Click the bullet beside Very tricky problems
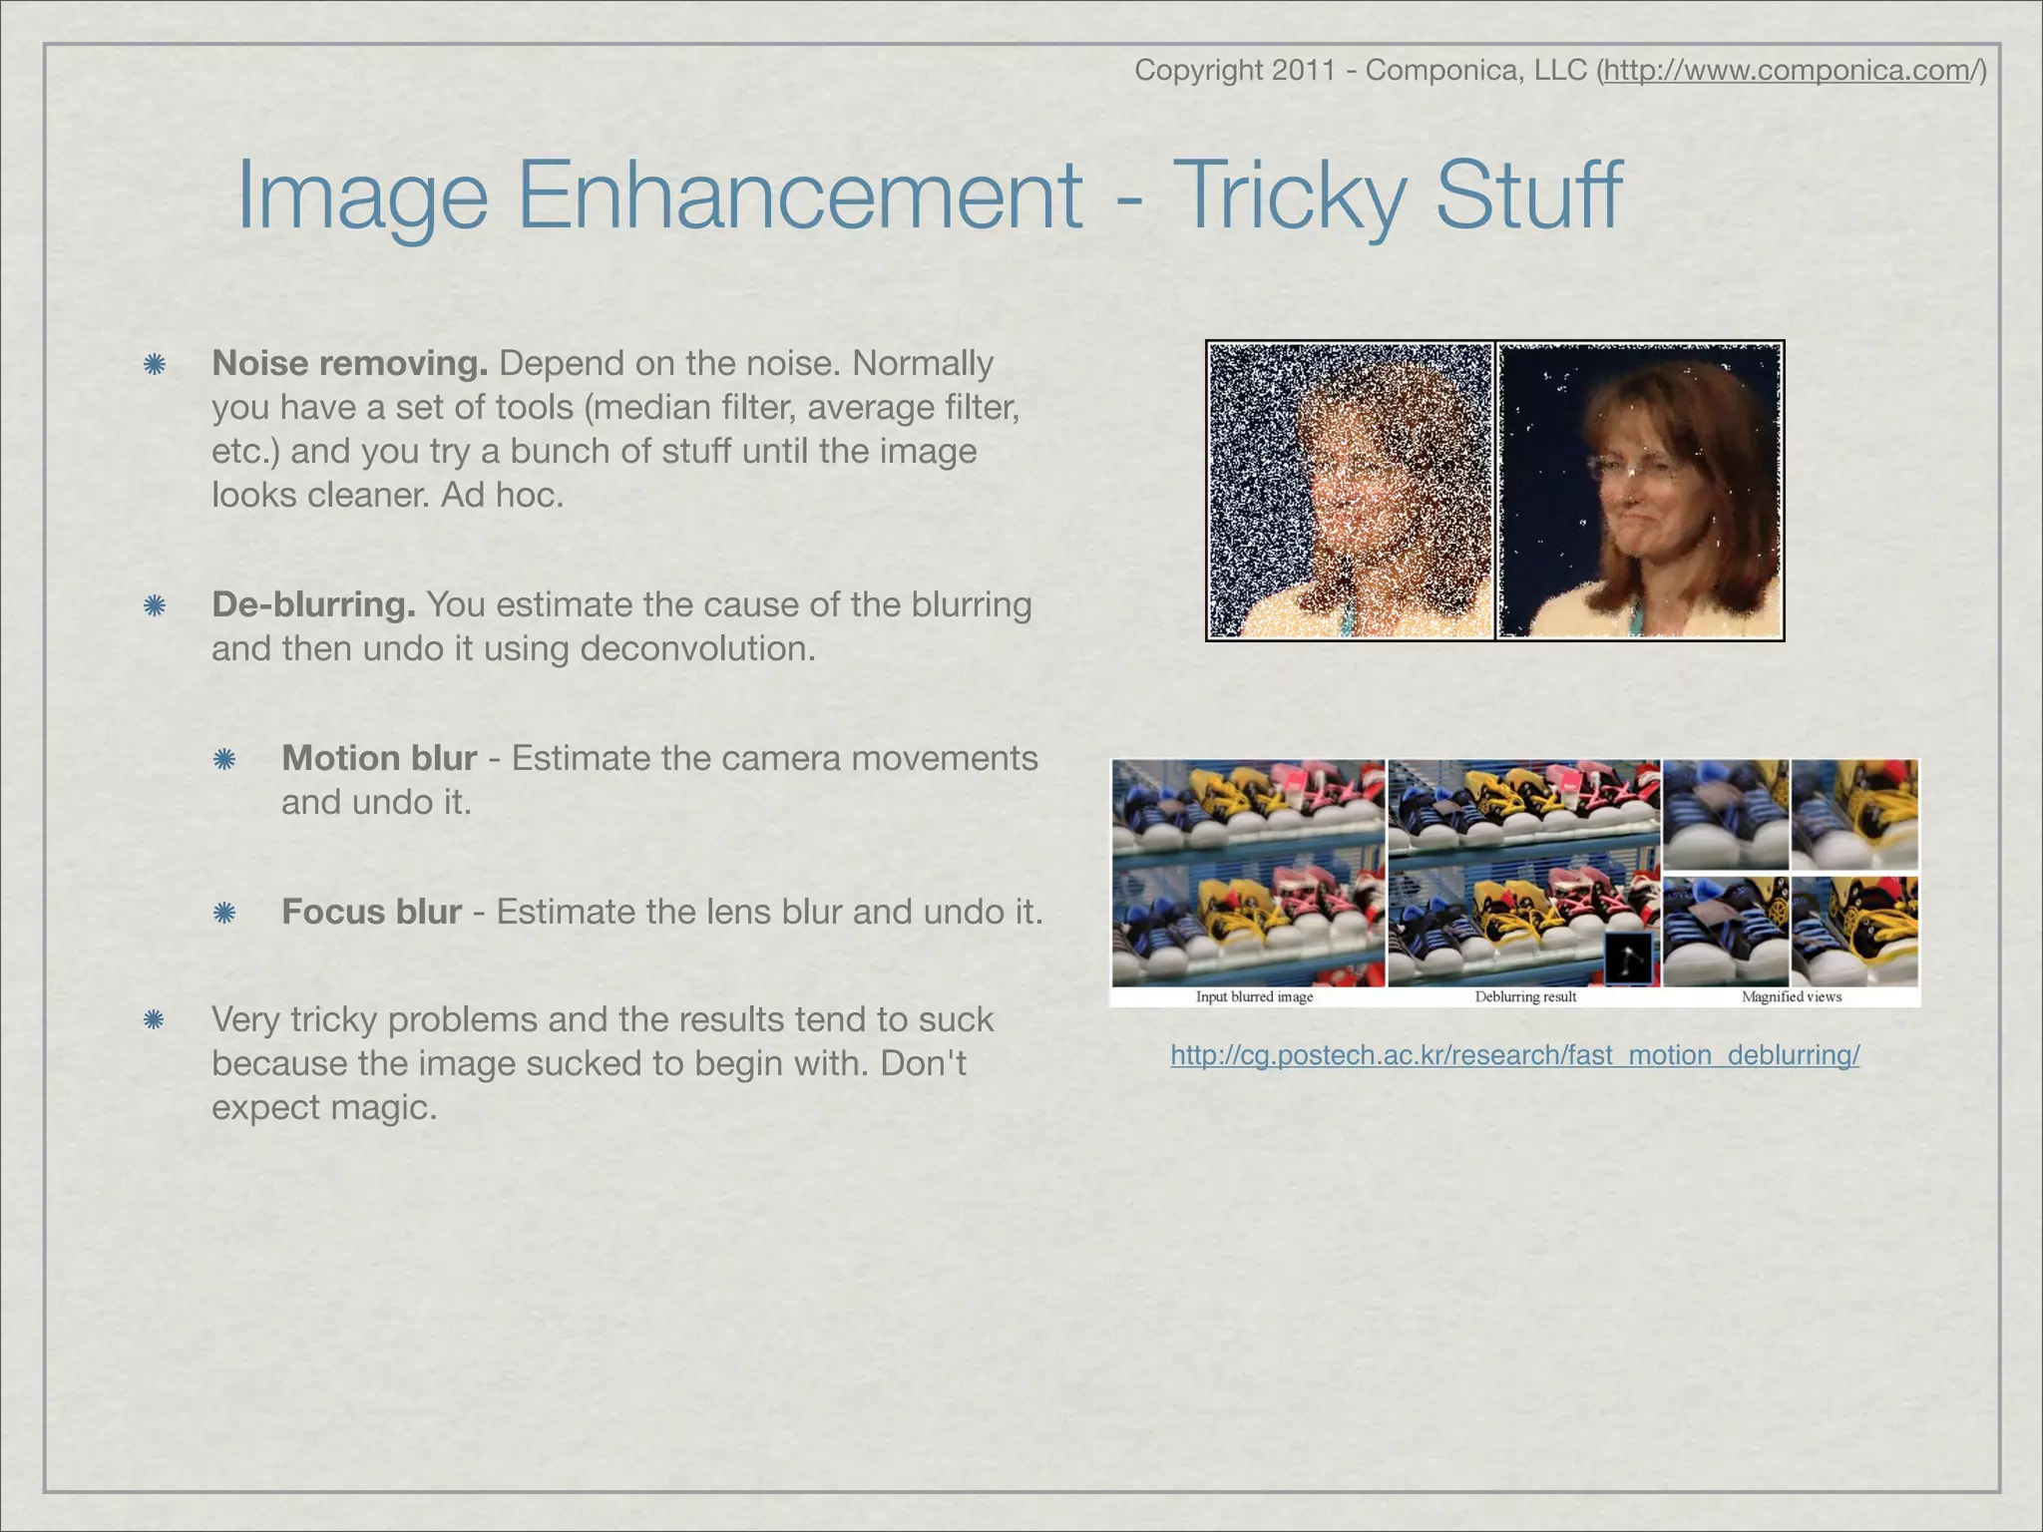The height and width of the screenshot is (1532, 2043). (x=154, y=1019)
